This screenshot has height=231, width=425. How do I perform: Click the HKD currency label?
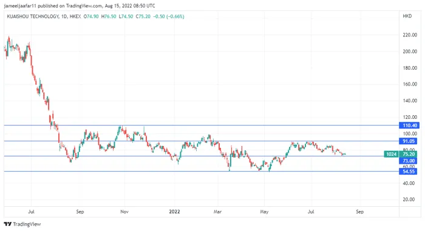(x=407, y=16)
